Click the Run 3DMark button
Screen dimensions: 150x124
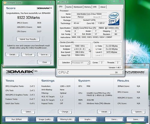pyautogui.click(x=17, y=119)
